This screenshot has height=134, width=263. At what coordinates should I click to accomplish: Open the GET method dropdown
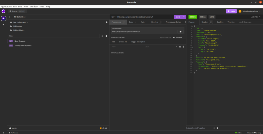coord(114,17)
